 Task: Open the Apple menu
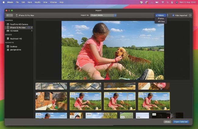pyautogui.click(x=4, y=2)
